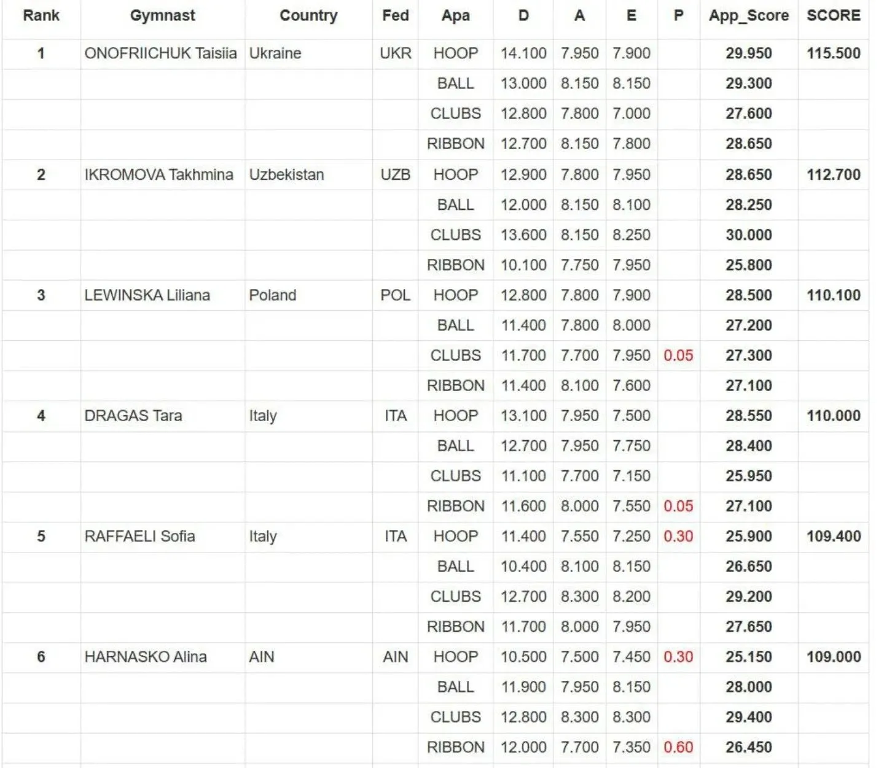Click the App_Score column header

(x=748, y=16)
